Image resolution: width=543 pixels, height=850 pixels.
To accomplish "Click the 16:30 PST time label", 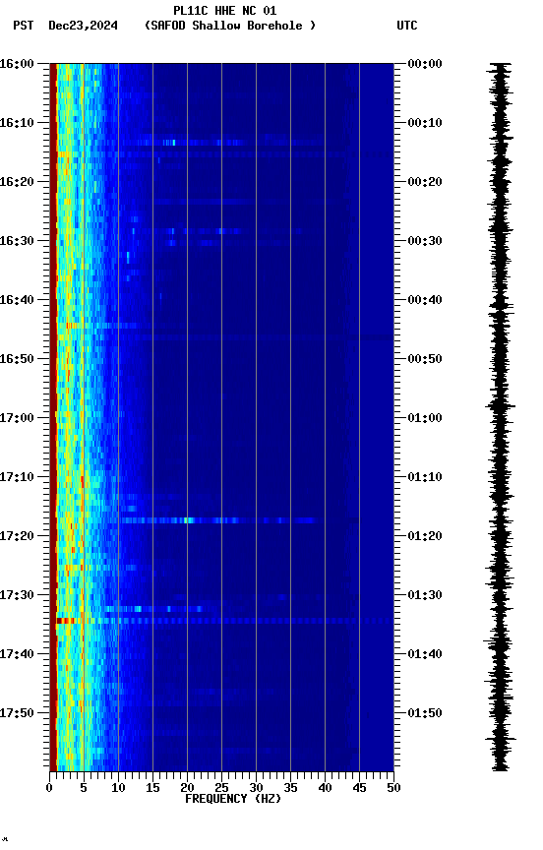I will pos(17,241).
